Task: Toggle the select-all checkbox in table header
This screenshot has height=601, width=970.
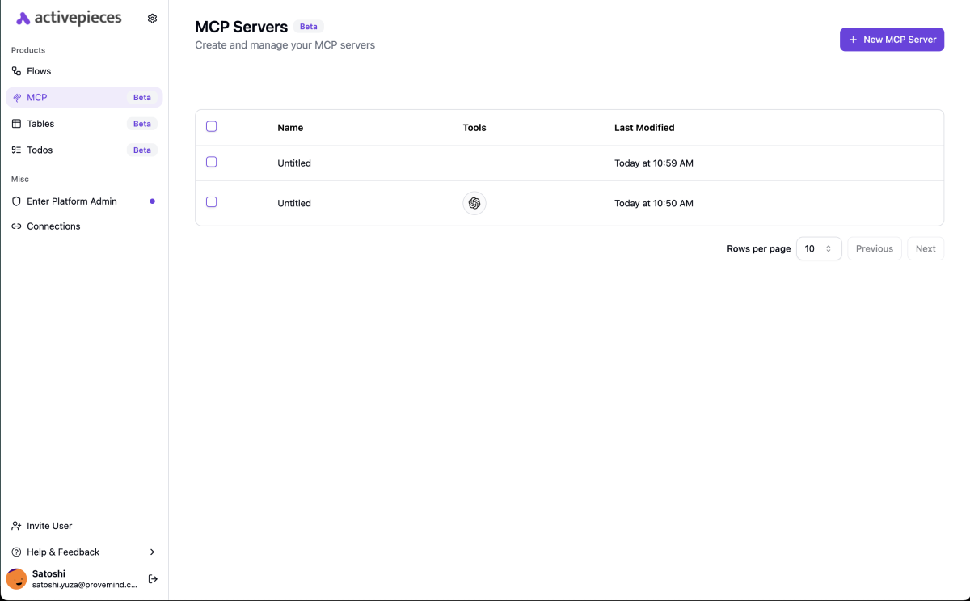Action: pyautogui.click(x=212, y=126)
